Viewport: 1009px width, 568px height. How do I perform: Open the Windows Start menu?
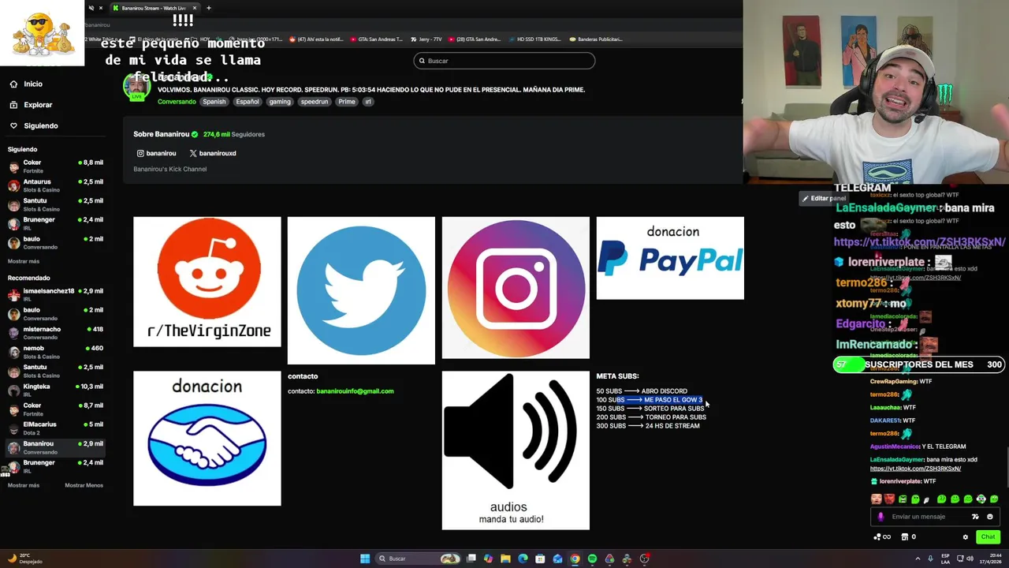pyautogui.click(x=365, y=559)
